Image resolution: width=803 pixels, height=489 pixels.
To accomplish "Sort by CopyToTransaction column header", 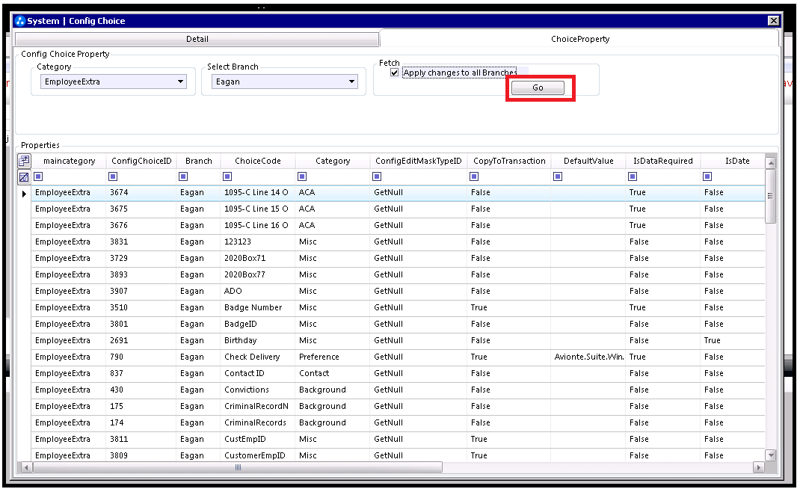I will [509, 161].
